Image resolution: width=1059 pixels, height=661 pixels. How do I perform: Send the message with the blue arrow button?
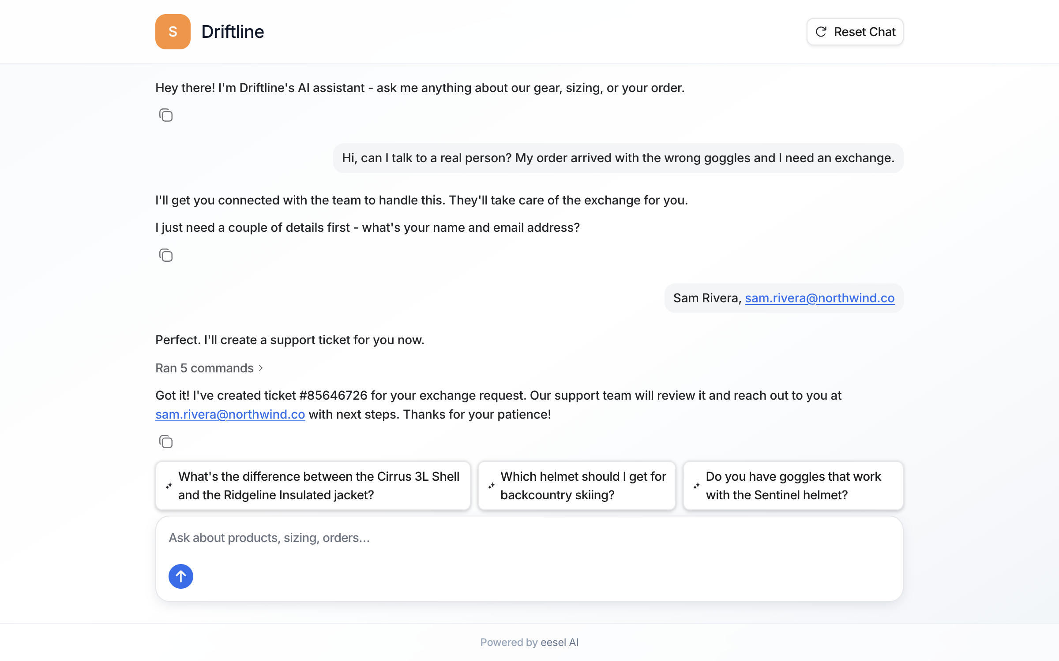click(181, 576)
